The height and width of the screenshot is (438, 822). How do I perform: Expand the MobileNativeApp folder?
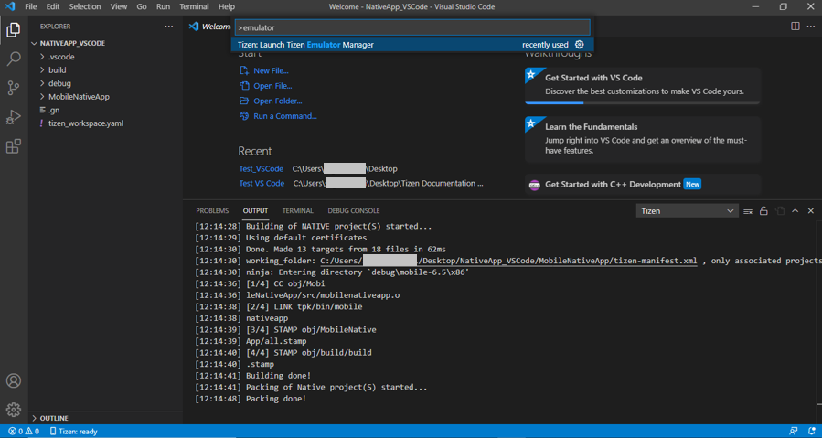point(78,97)
